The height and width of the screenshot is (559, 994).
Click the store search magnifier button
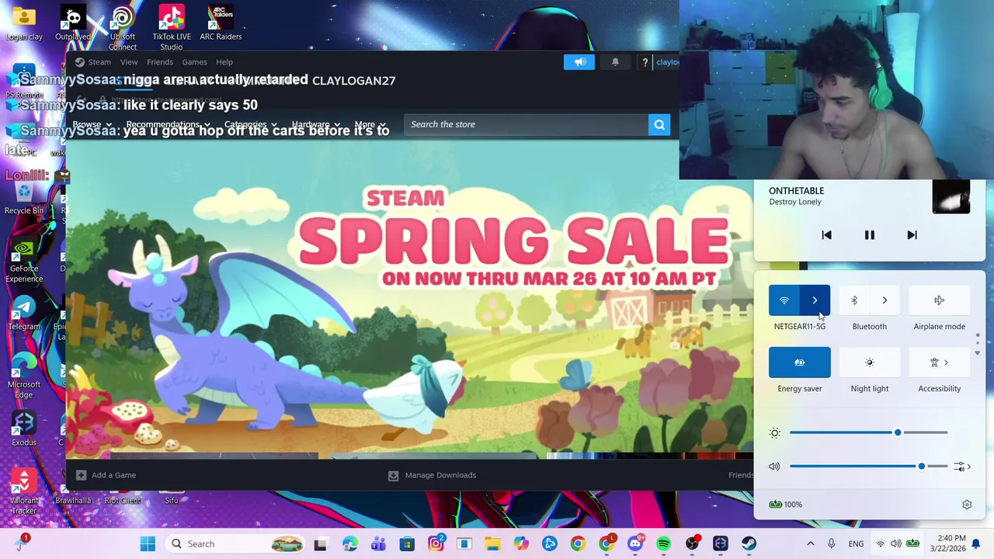(659, 124)
